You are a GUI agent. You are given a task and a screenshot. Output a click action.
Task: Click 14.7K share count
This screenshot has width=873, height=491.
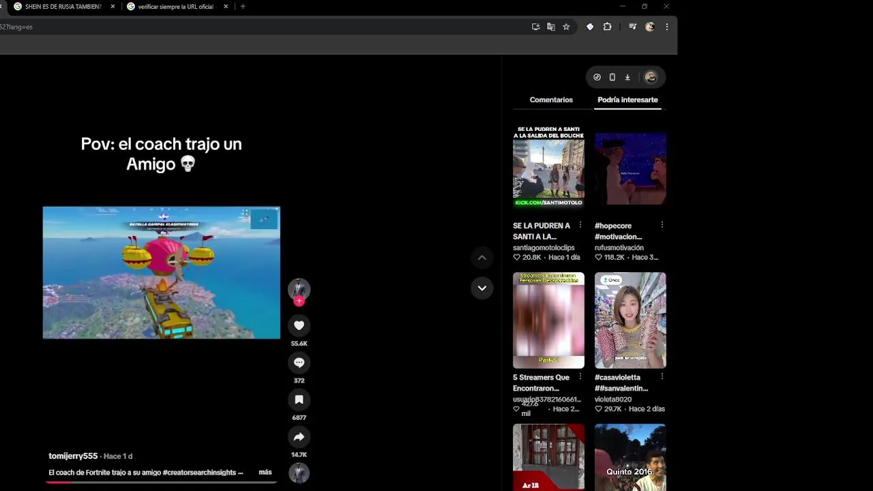pyautogui.click(x=299, y=454)
